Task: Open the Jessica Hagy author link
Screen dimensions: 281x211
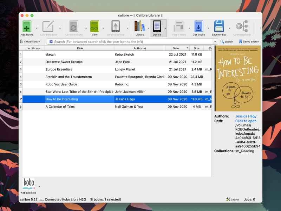Action: (246, 116)
